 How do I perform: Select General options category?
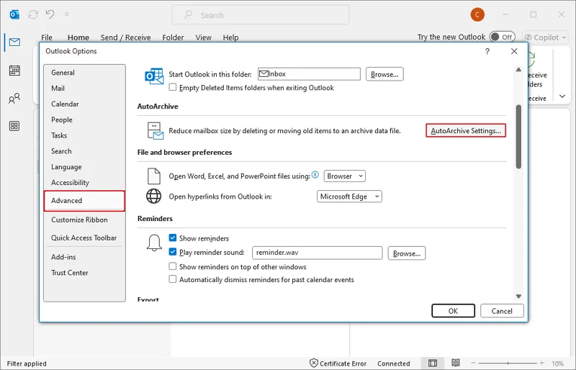[x=84, y=73]
